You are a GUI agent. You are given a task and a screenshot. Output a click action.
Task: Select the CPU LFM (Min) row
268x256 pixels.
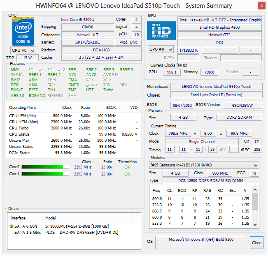pos(74,116)
